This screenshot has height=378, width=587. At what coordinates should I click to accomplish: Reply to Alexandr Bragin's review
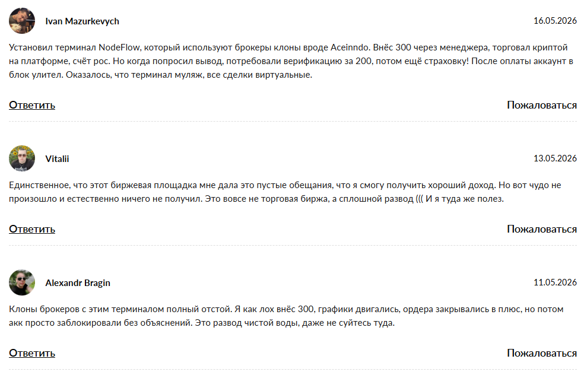[x=32, y=353]
